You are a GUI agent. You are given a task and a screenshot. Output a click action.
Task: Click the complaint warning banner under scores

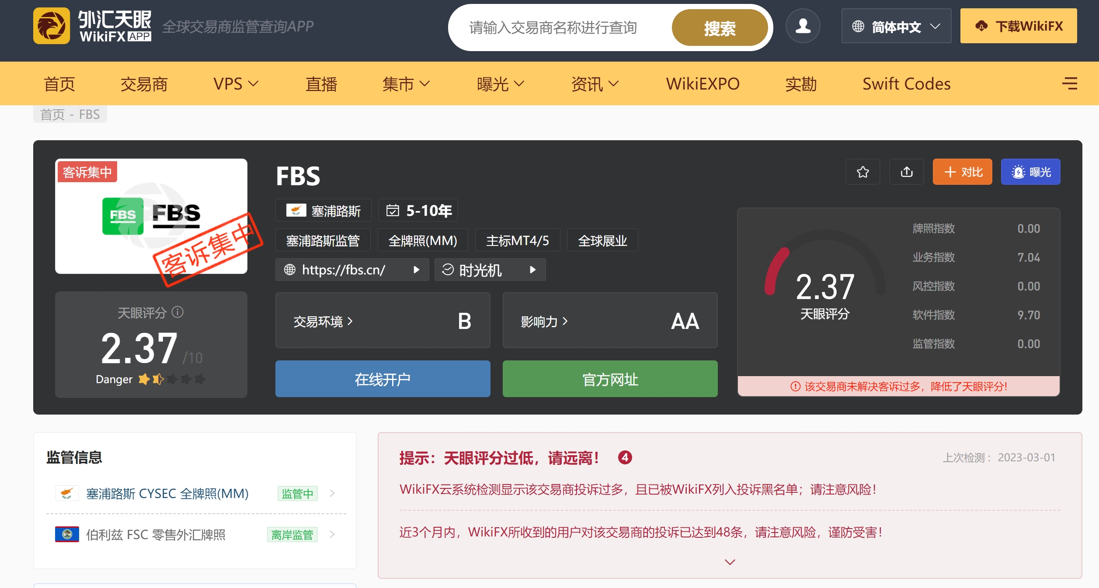tap(898, 386)
